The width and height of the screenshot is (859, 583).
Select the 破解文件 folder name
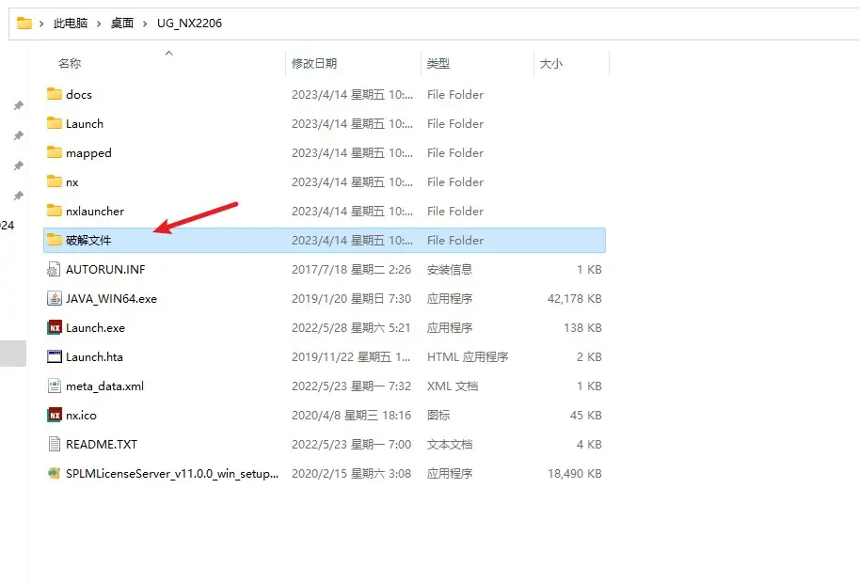coord(88,241)
